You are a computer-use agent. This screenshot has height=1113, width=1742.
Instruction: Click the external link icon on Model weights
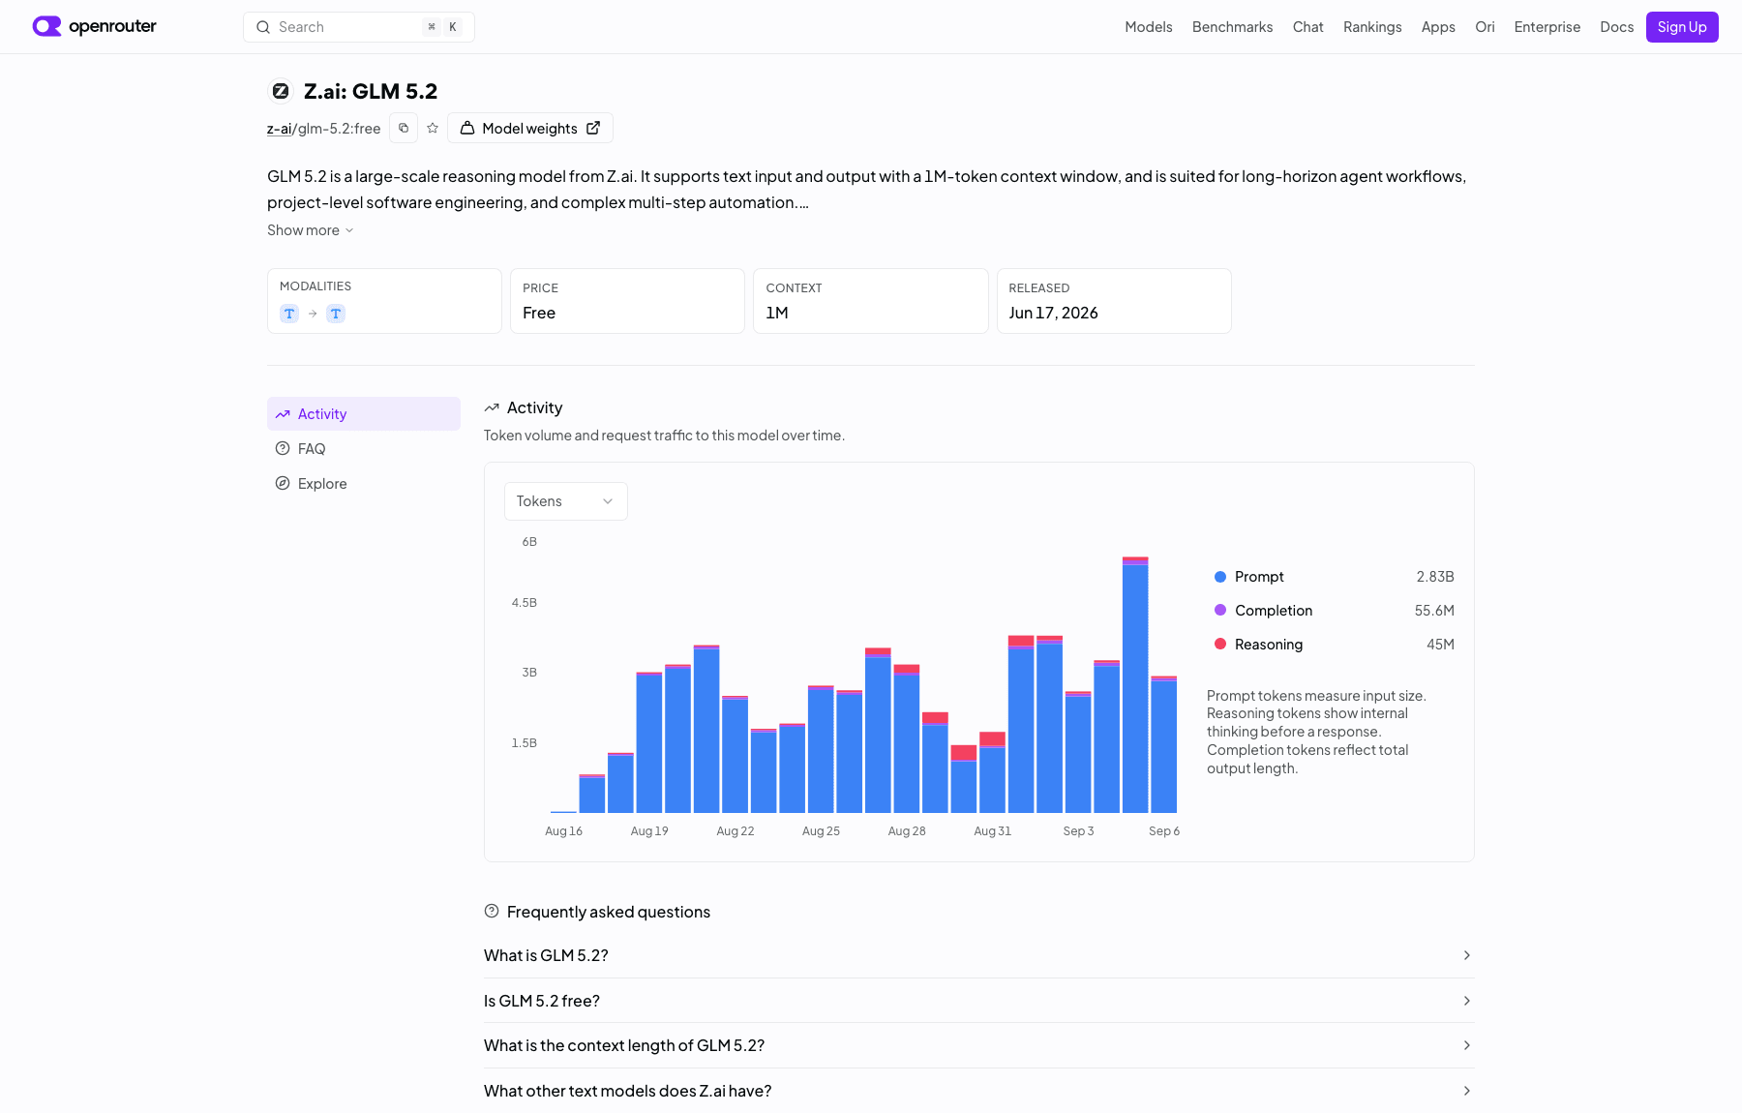[593, 128]
